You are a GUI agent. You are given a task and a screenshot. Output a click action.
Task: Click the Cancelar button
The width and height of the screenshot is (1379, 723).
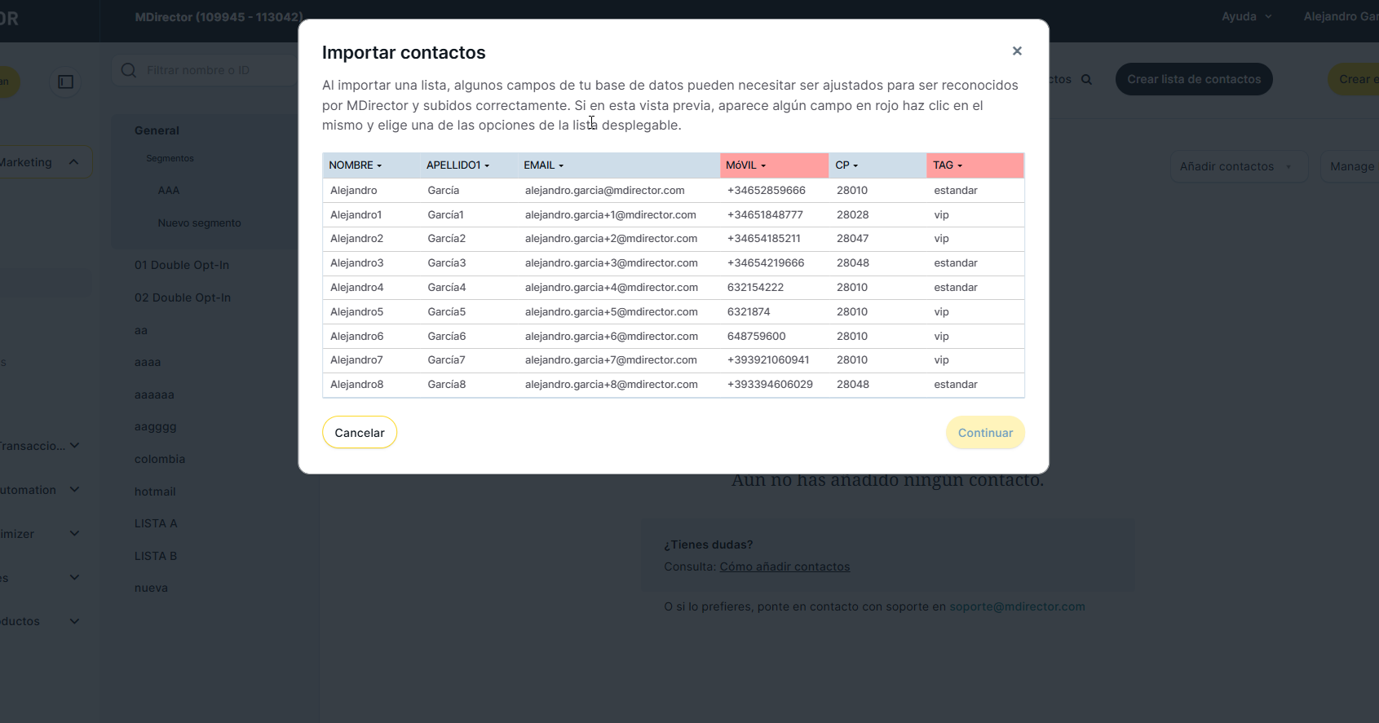point(360,433)
